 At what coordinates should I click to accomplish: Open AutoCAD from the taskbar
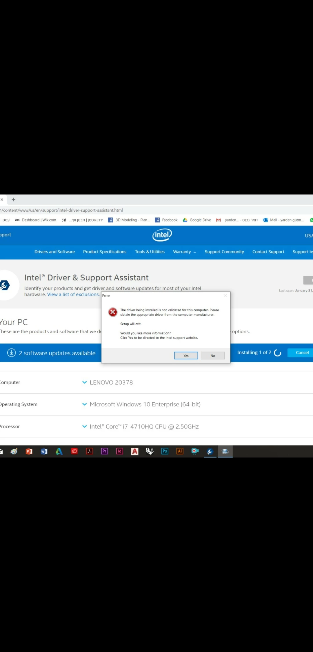pyautogui.click(x=135, y=451)
